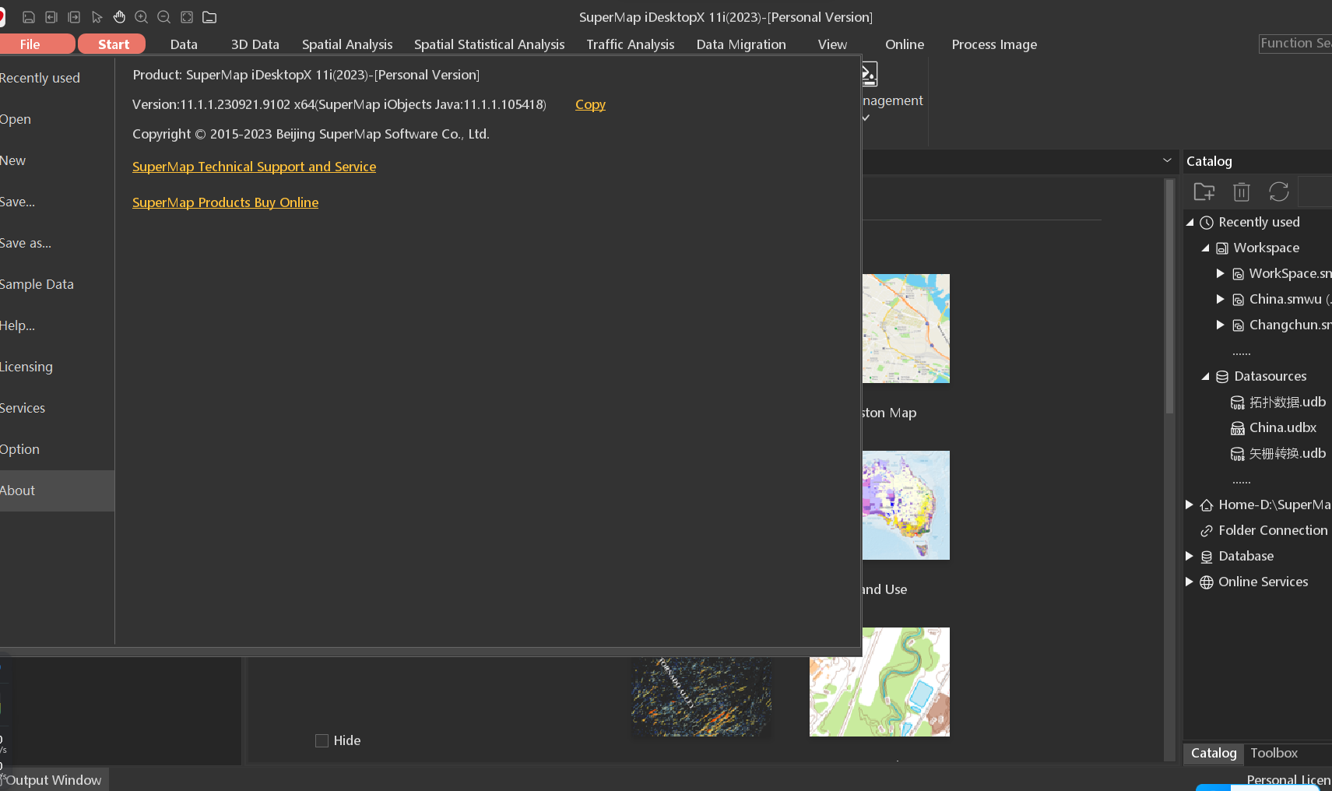Expand the Home-D:\SuperMap node
This screenshot has height=791, width=1332.
1189,504
